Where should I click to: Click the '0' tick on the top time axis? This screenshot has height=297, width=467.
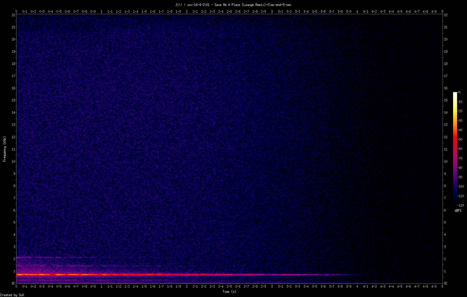(16, 12)
